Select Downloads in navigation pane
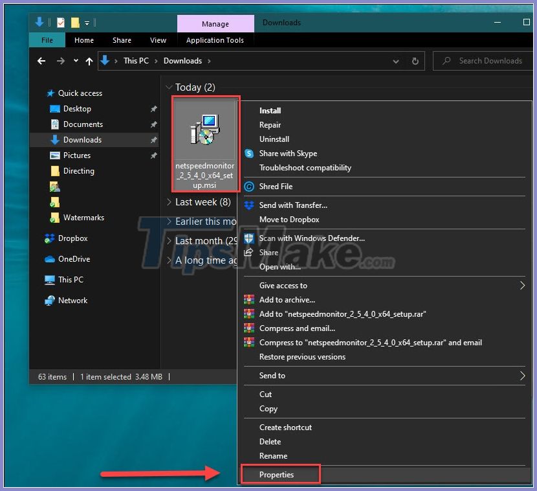 point(82,140)
